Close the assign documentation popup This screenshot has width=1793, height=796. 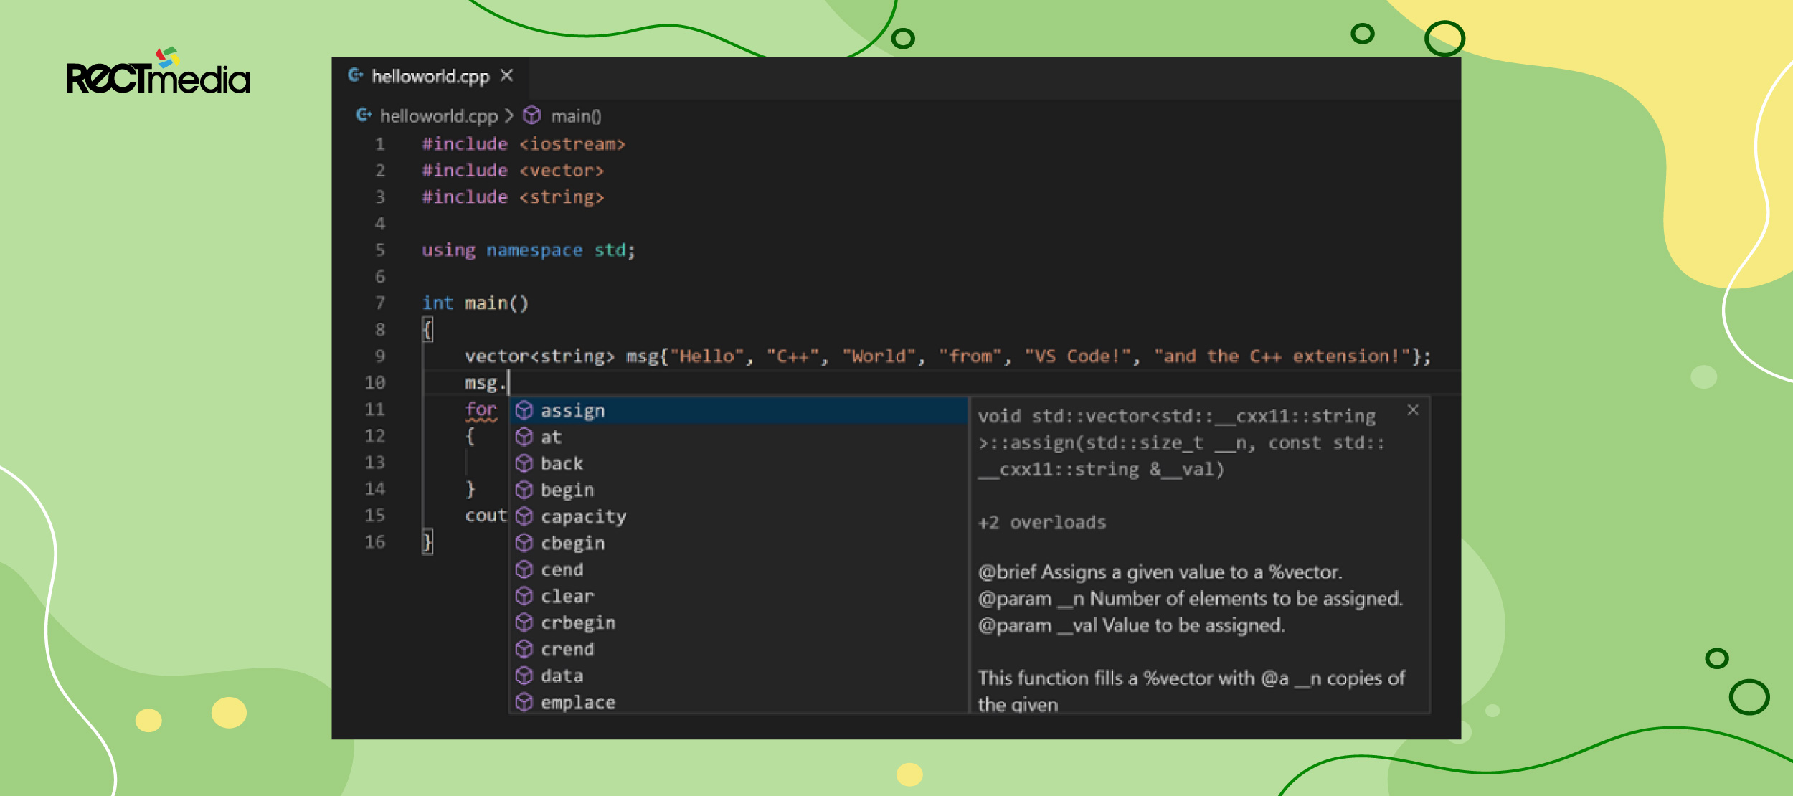click(x=1413, y=410)
